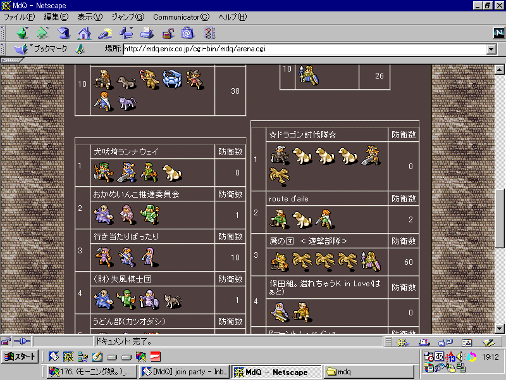Click the スタート Start button
Image resolution: width=506 pixels, height=380 pixels.
20,357
